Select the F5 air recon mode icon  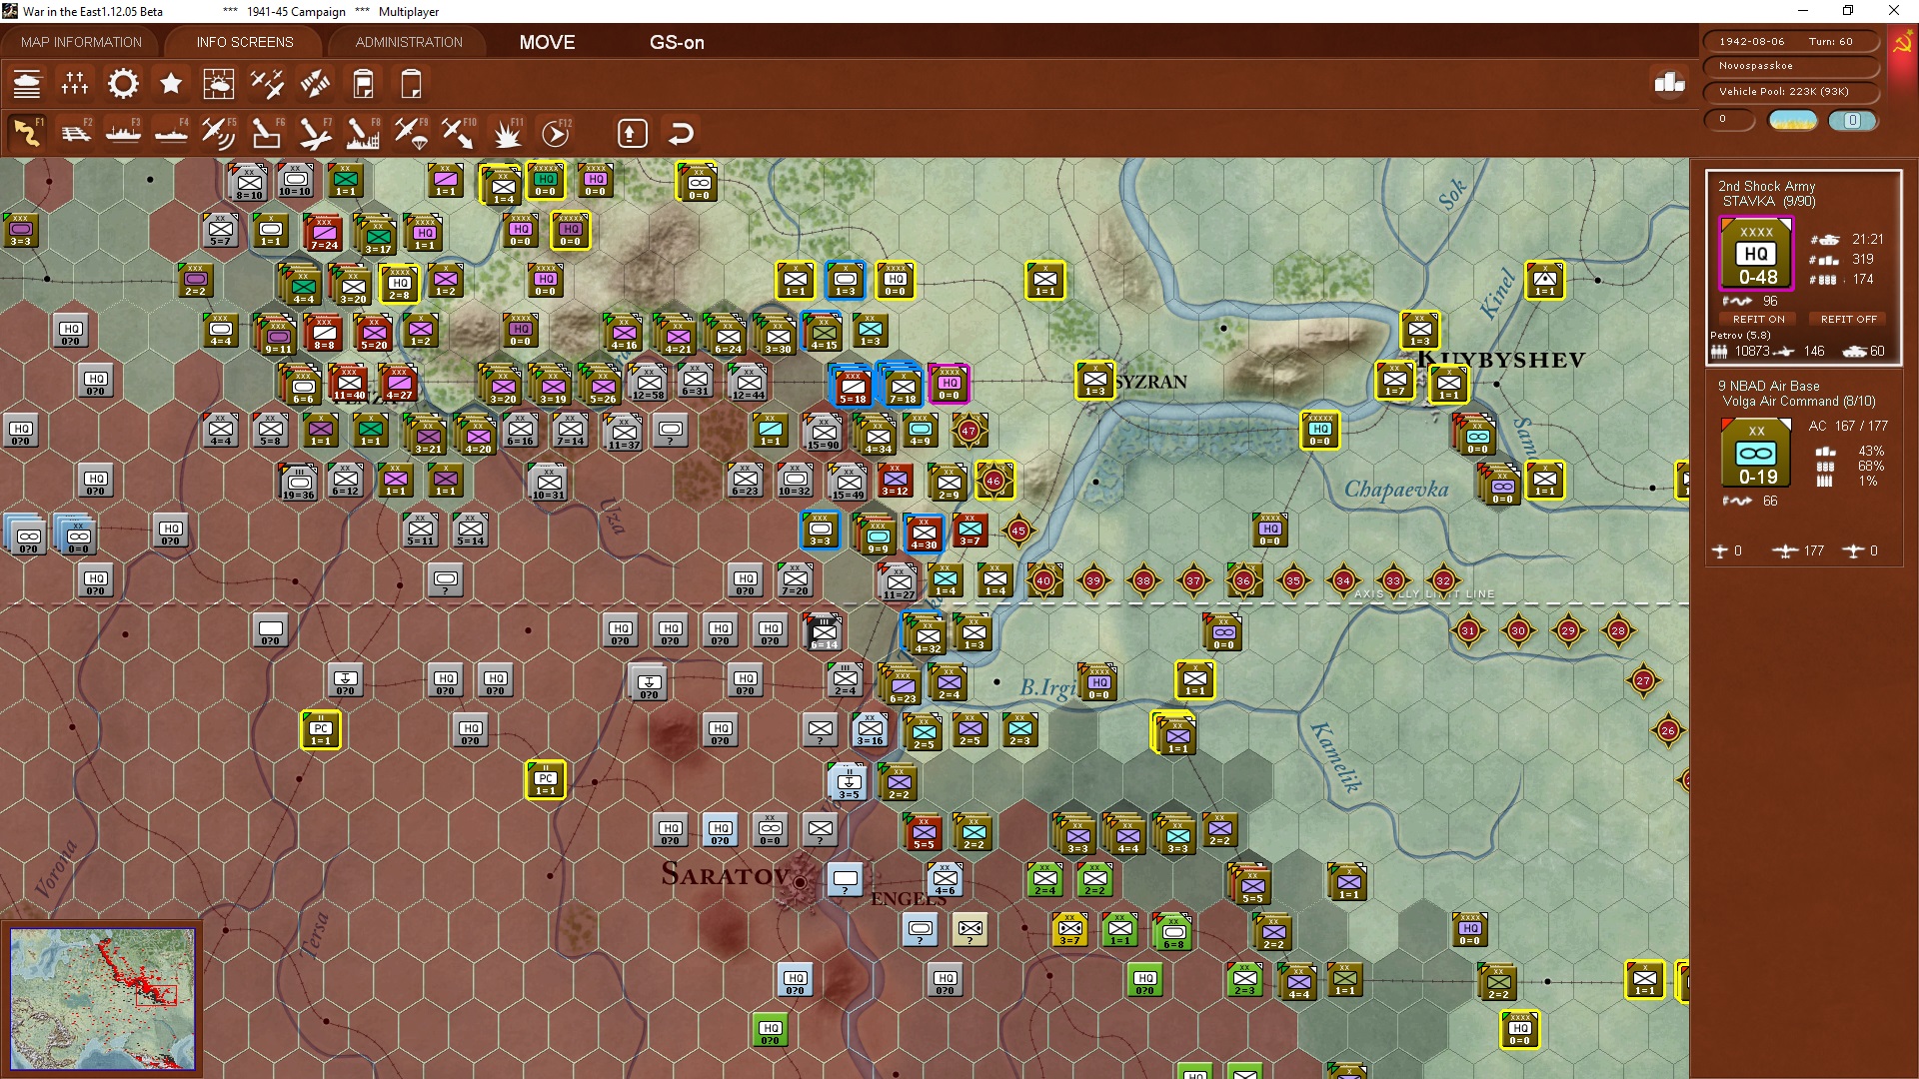[219, 133]
